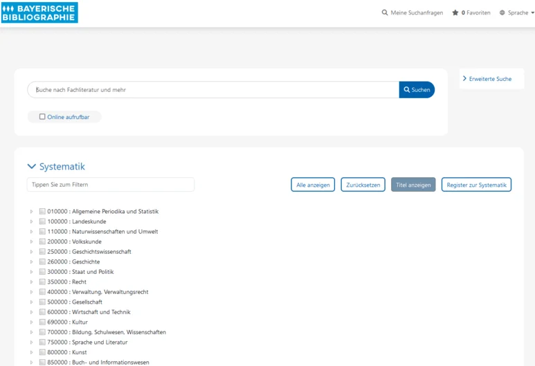The height and width of the screenshot is (366, 535).
Task: Click the chevron icon before Erweiterte Suche
Action: 464,78
